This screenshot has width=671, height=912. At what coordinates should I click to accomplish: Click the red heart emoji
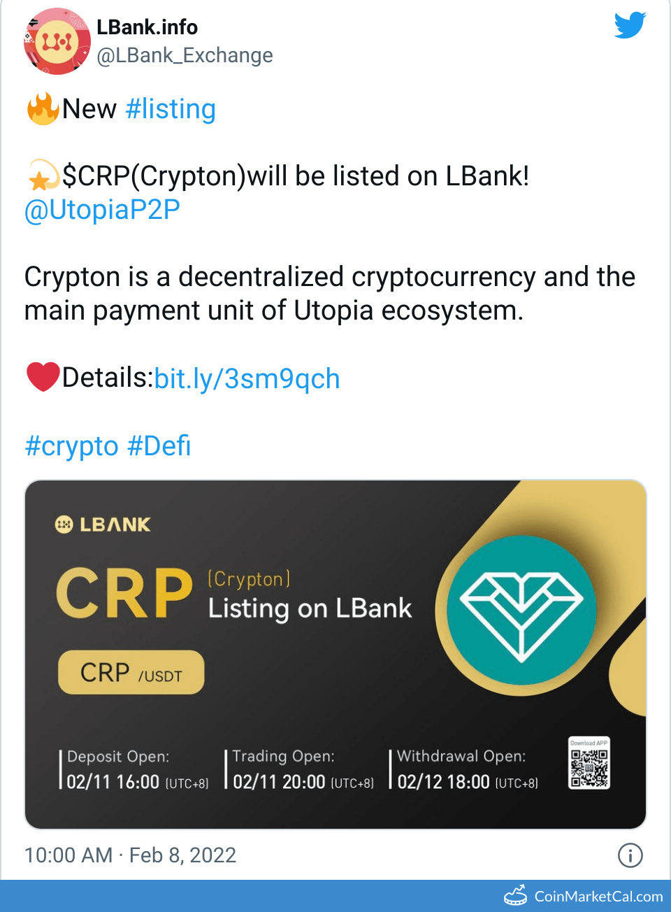coord(43,378)
